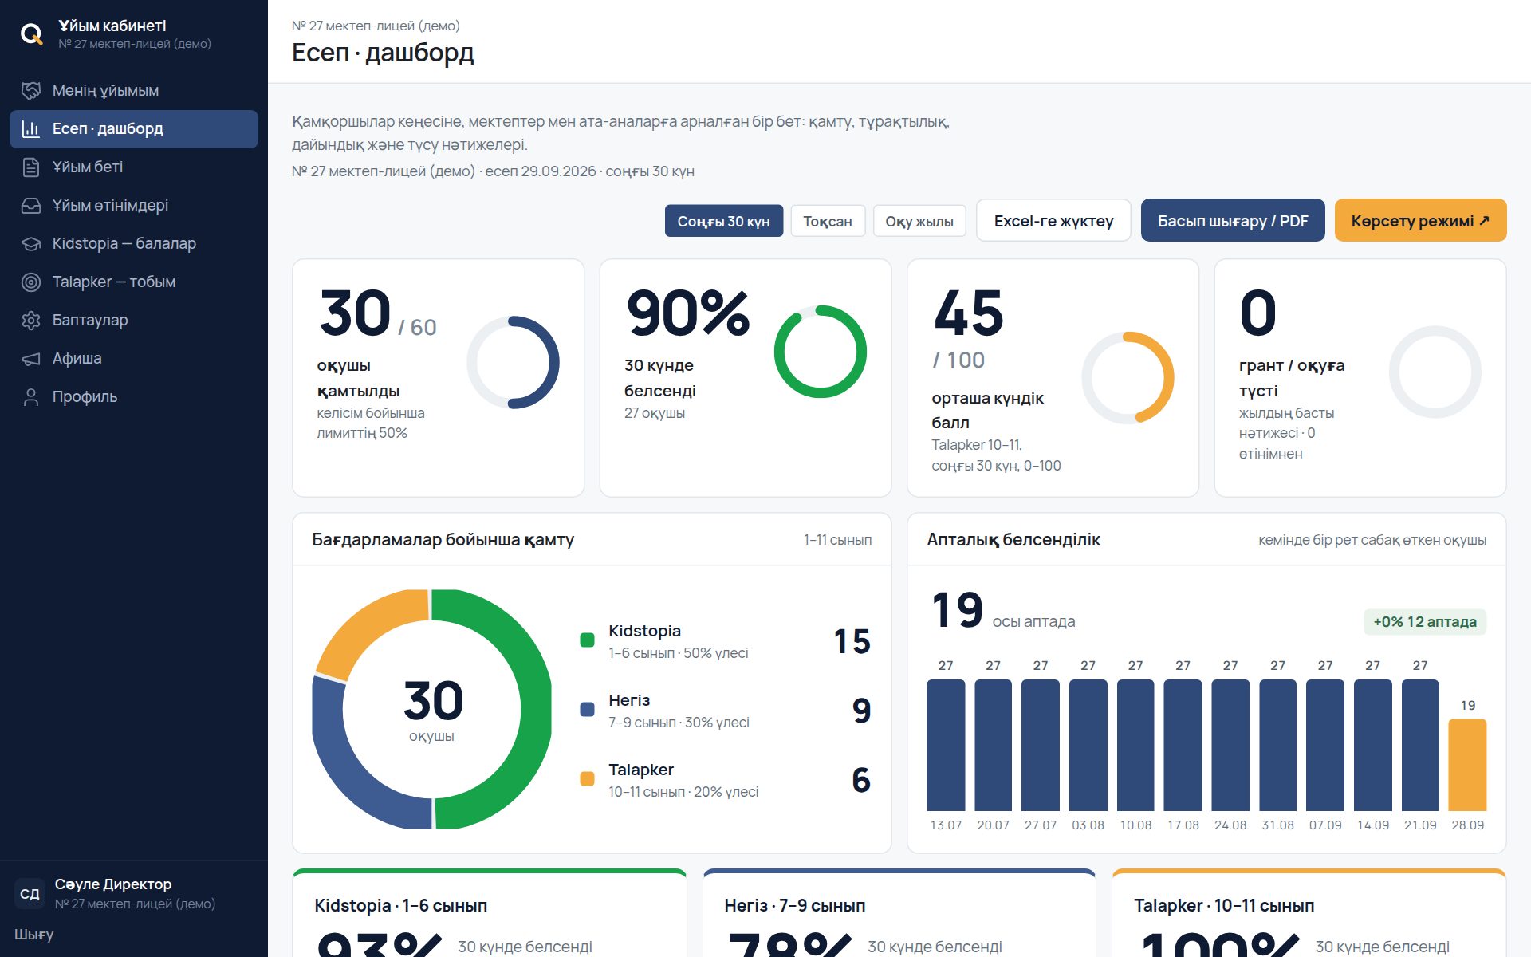Click the Kidstopia · 1–6 сынып card title
Image resolution: width=1531 pixels, height=957 pixels.
(x=400, y=905)
